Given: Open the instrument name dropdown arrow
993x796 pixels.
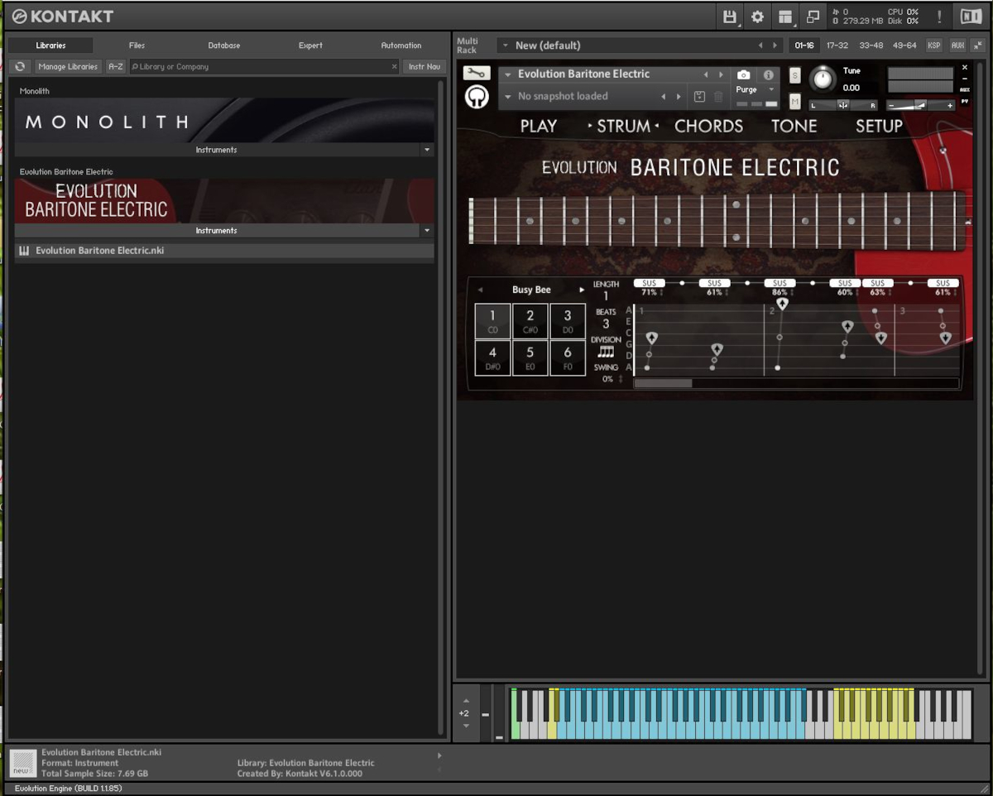Looking at the screenshot, I should (x=508, y=74).
